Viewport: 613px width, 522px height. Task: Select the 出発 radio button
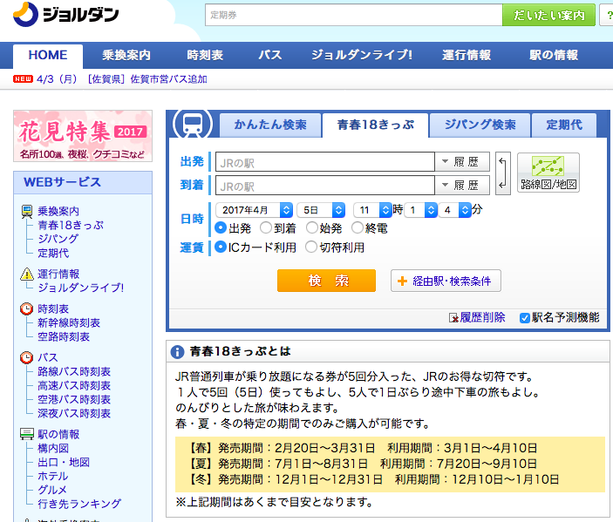pyautogui.click(x=221, y=227)
